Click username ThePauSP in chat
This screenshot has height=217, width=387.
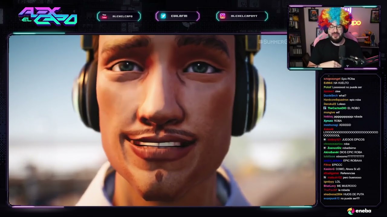click(330, 190)
